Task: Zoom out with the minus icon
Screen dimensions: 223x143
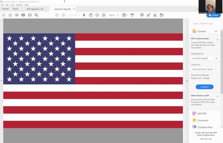Action: [x=97, y=15]
